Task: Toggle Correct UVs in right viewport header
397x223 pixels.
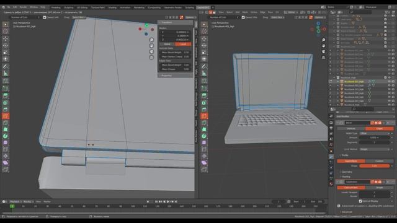Action: (x=243, y=17)
